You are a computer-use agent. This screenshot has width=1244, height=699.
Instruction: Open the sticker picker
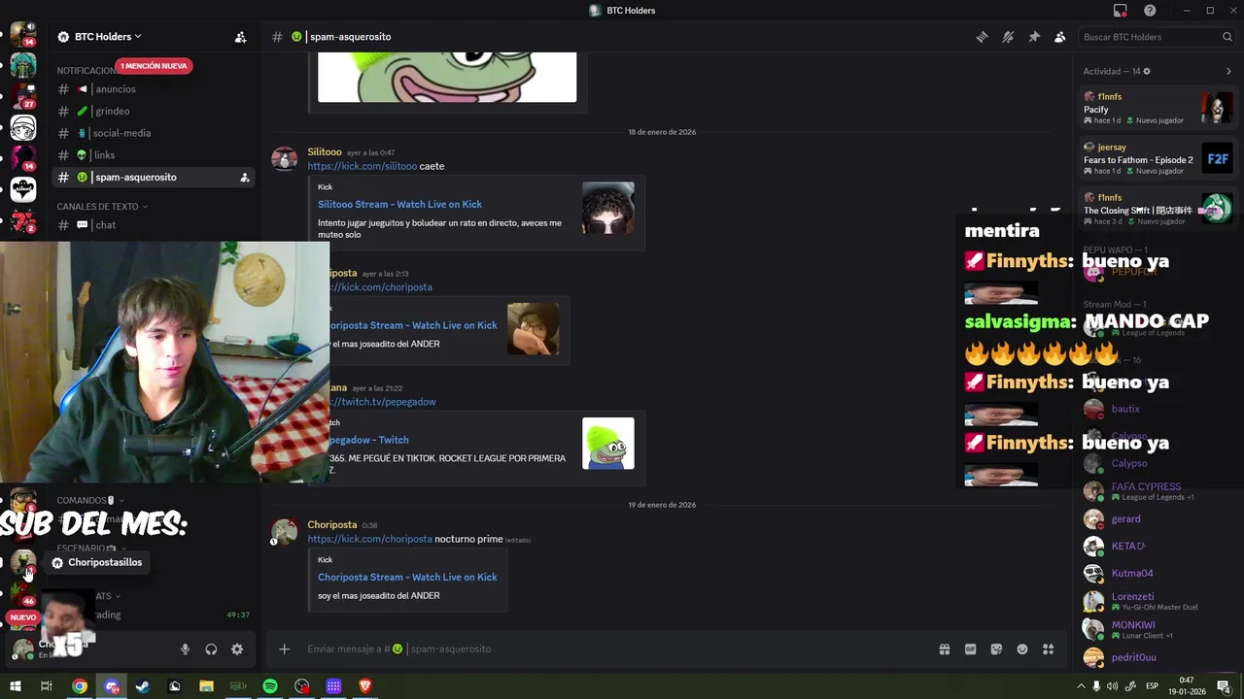(996, 649)
